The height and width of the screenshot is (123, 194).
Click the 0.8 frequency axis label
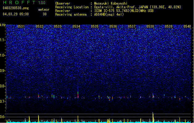(2, 86)
